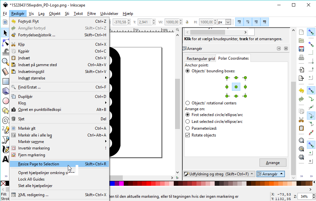Iconify the Arrangér dock tab arrow
Viewport: 316px width, 201px height.
[x=281, y=174]
